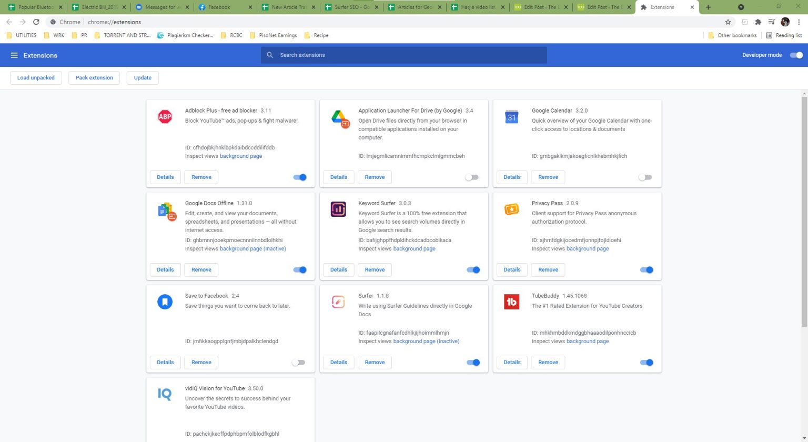Click inside the Search extensions field
Viewport: 808px width, 442px height.
[x=403, y=55]
